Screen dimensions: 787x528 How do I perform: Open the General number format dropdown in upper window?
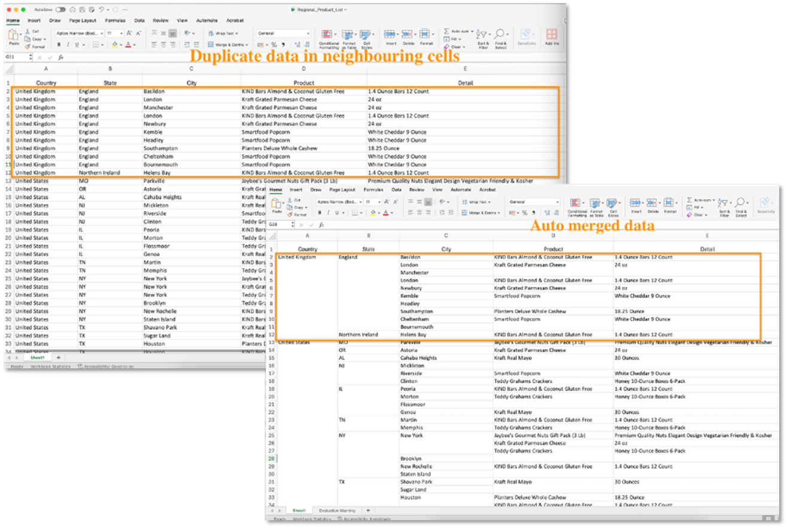click(x=284, y=34)
